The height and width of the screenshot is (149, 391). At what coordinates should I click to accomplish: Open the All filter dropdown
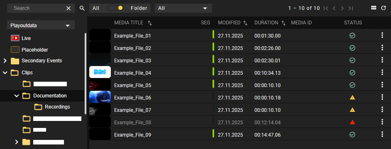point(183,8)
